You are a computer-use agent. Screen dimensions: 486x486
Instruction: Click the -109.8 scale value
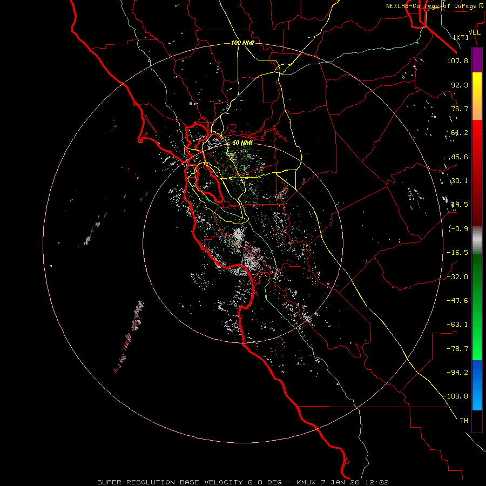click(x=456, y=396)
